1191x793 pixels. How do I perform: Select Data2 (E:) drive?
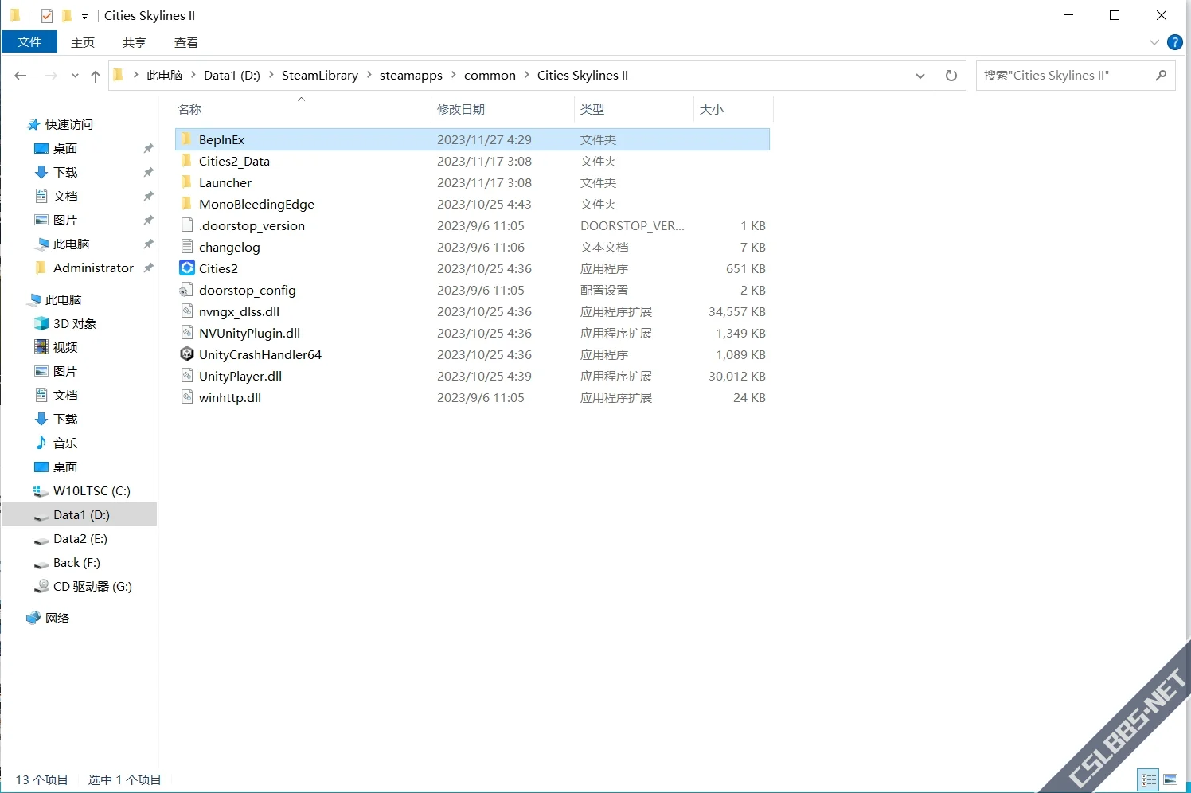coord(80,538)
